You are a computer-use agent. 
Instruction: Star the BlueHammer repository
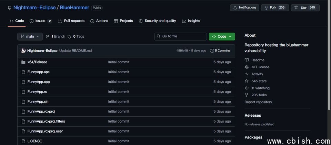305,8
